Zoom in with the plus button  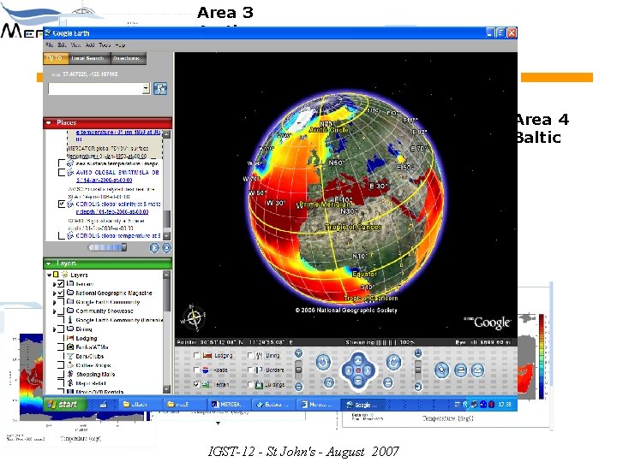click(299, 353)
